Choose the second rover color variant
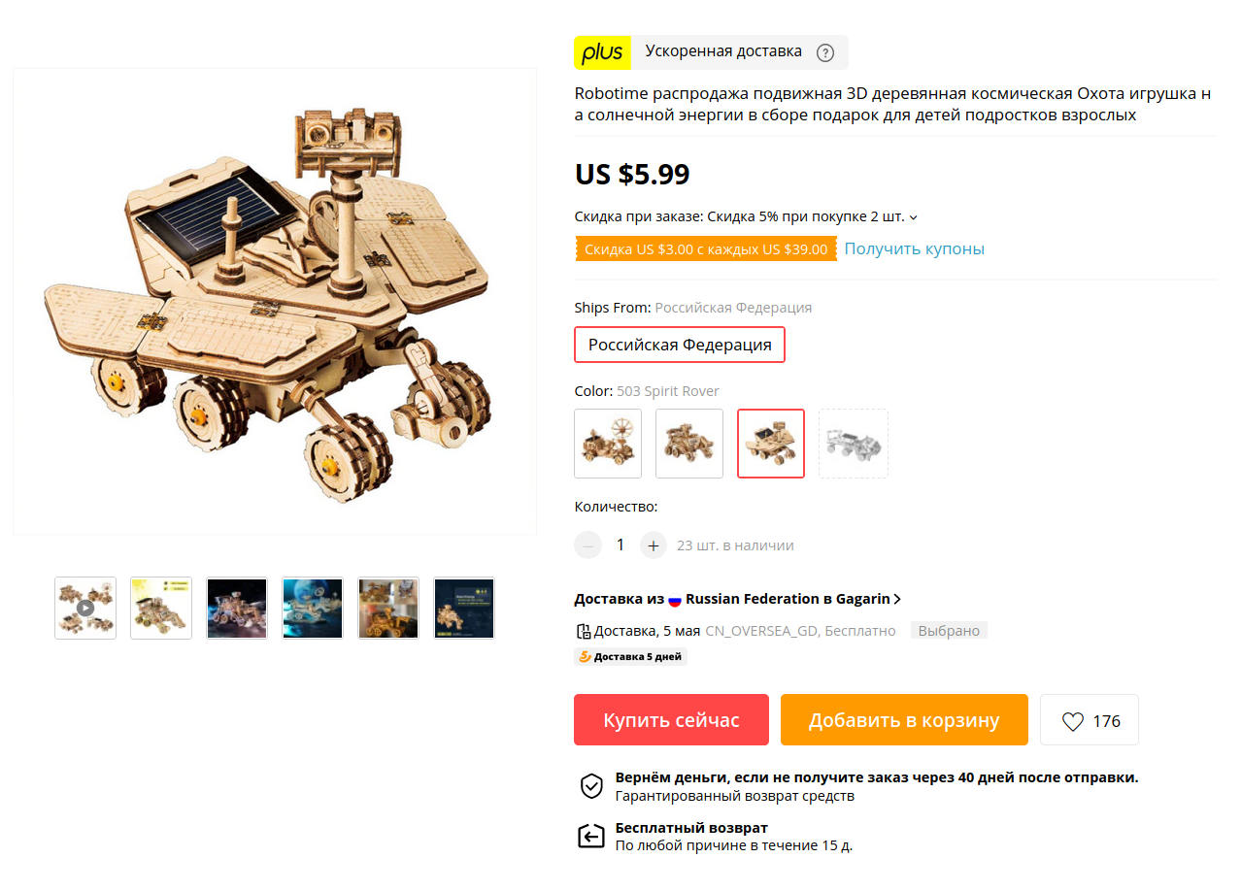Image resolution: width=1241 pixels, height=891 pixels. 689,444
